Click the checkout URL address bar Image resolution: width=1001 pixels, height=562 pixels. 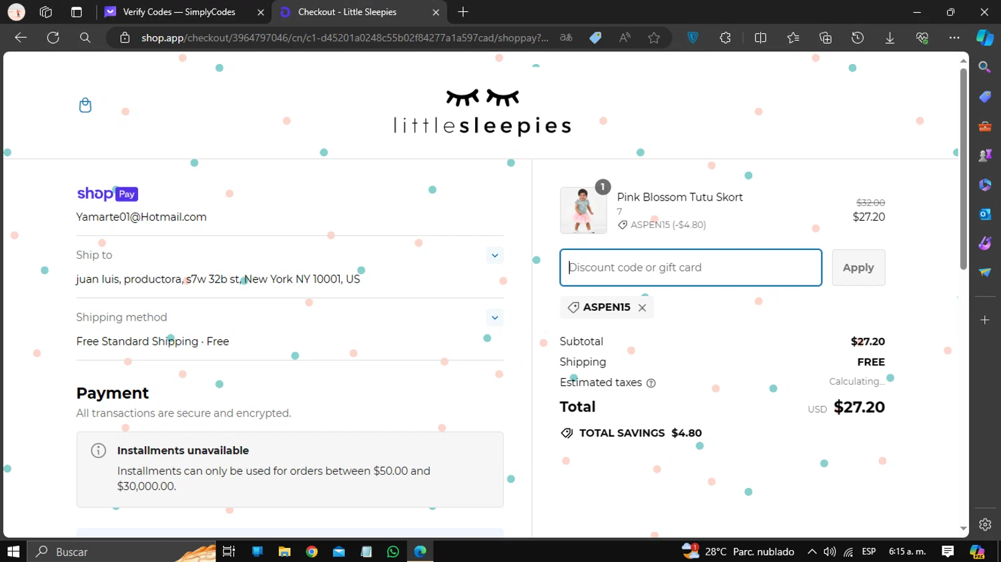tap(345, 38)
